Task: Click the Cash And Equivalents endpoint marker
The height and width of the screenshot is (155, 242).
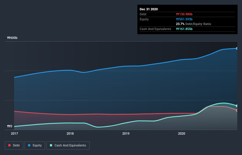Action: coord(237,106)
